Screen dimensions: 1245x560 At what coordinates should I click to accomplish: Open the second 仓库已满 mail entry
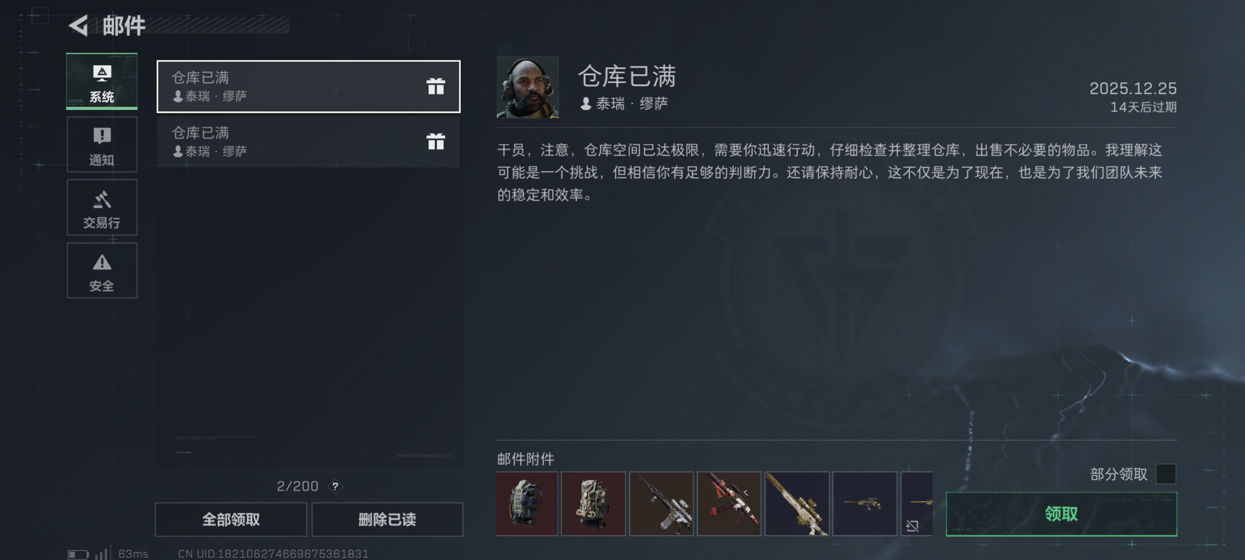tap(308, 142)
